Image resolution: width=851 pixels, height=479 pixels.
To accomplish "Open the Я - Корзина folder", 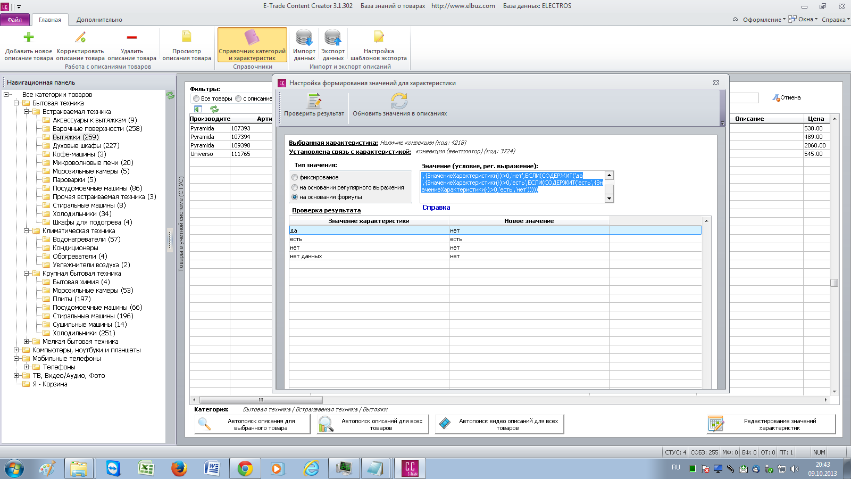I will [50, 384].
